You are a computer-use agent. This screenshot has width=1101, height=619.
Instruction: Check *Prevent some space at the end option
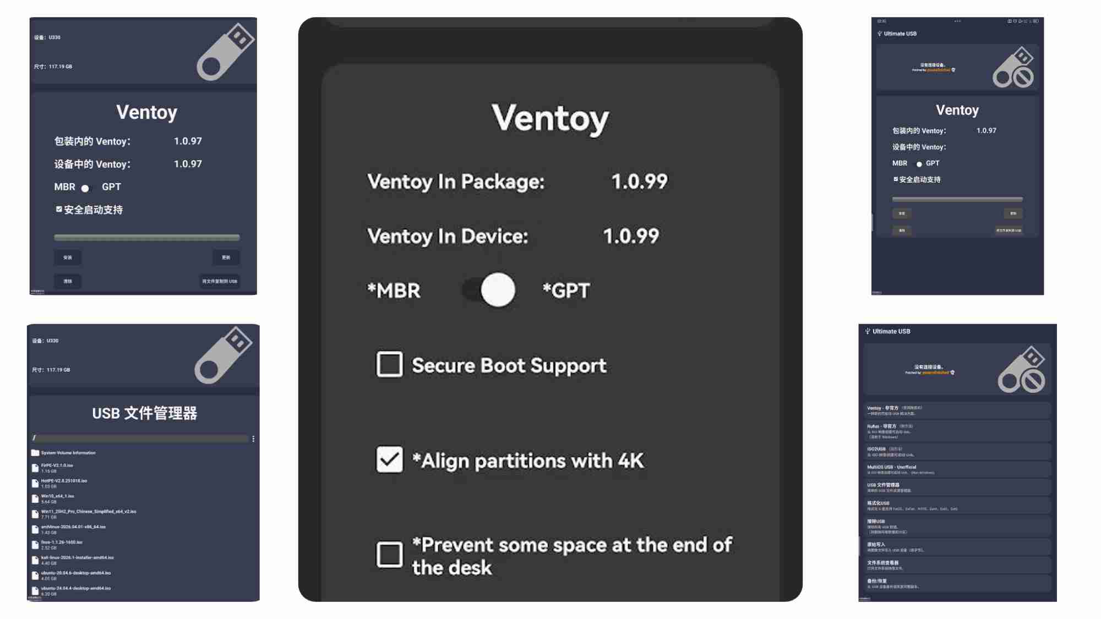tap(389, 555)
